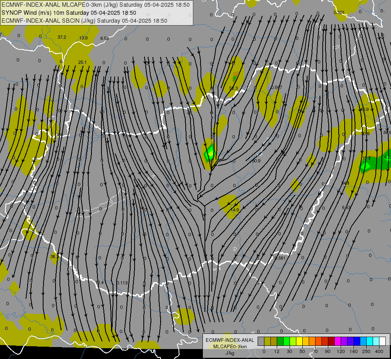Click the legend text MLCAPE0-3km
This screenshot has width=391, height=359.
pyautogui.click(x=230, y=347)
